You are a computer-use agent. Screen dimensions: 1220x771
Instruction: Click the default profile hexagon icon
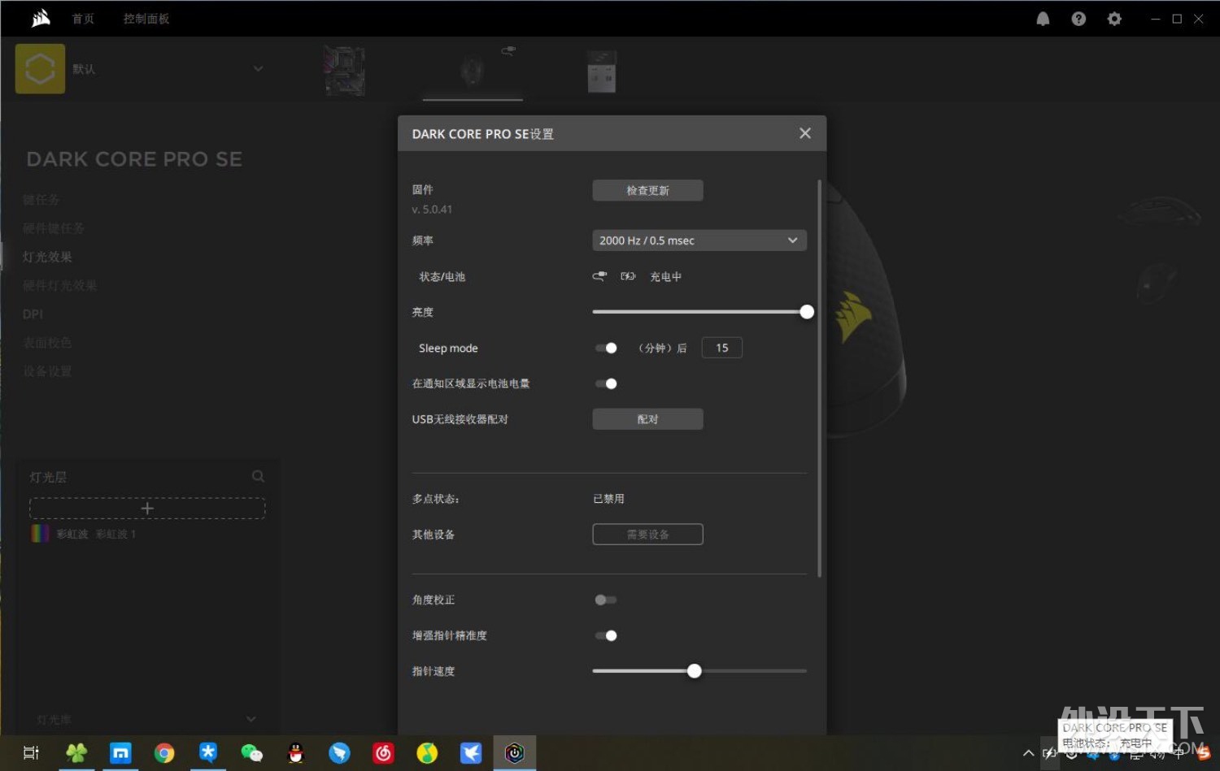(x=40, y=69)
